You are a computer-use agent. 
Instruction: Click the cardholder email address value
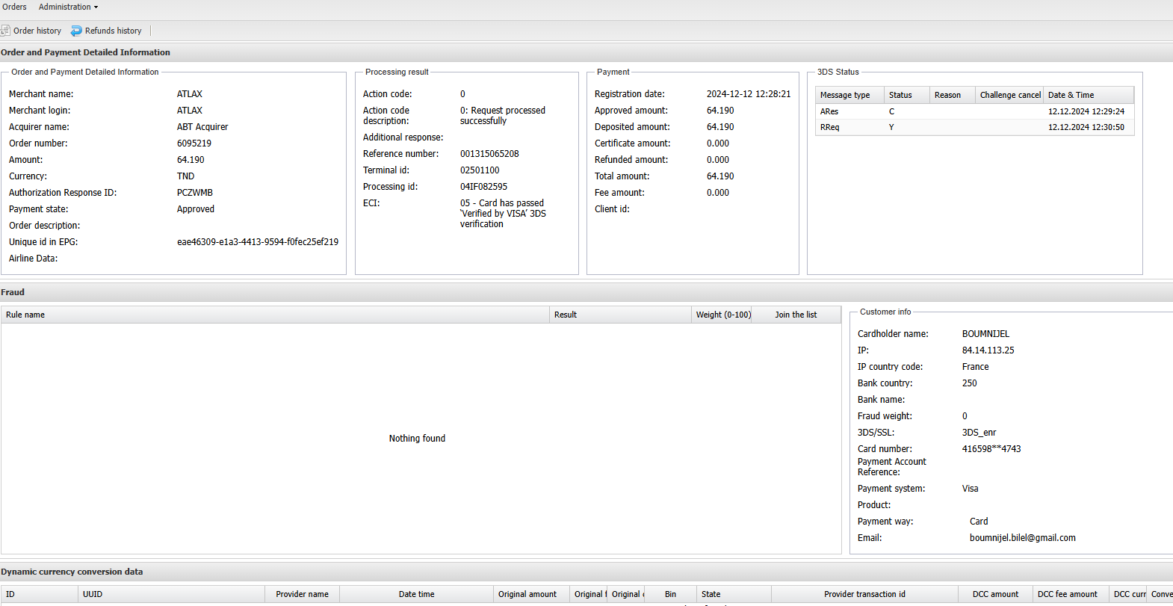(1022, 538)
